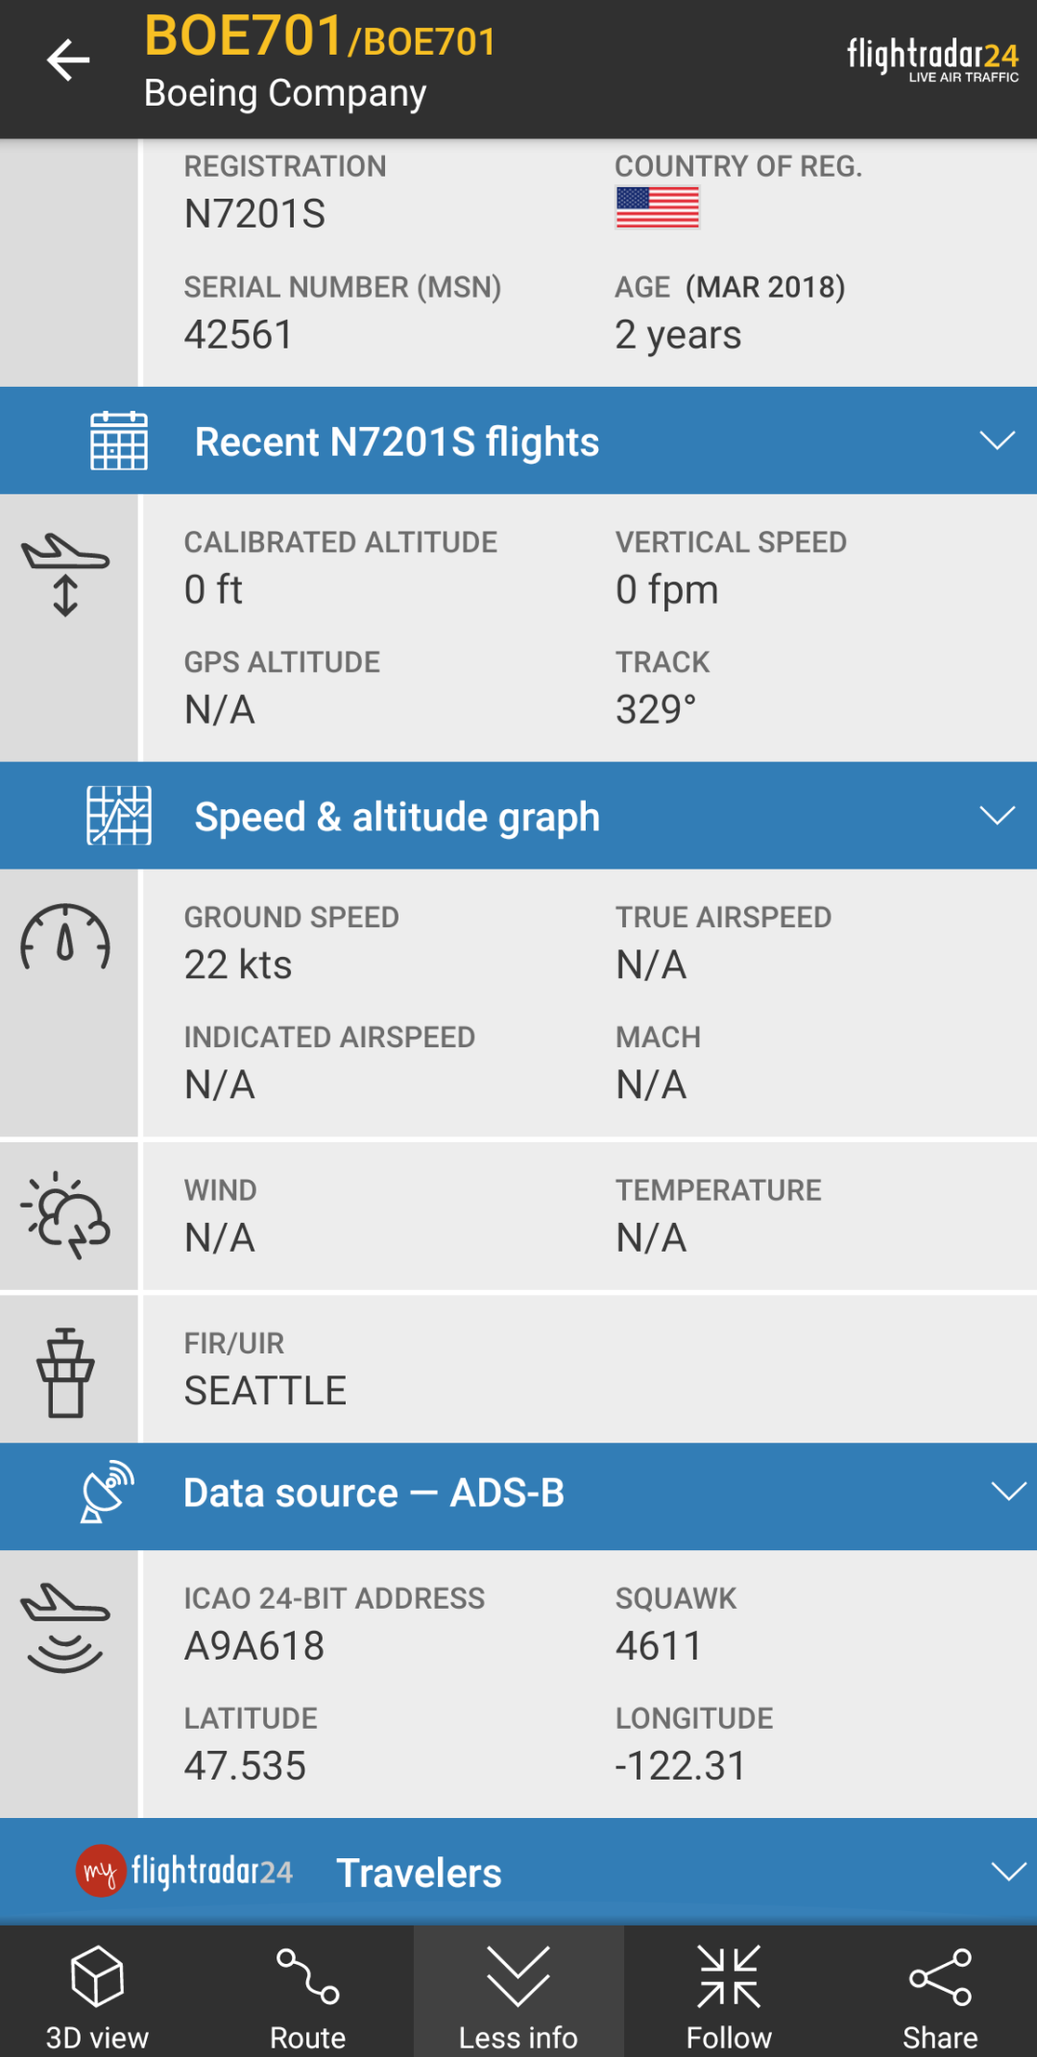Expand Data source ADS-B section
This screenshot has height=2057, width=1037.
[x=1007, y=1492]
